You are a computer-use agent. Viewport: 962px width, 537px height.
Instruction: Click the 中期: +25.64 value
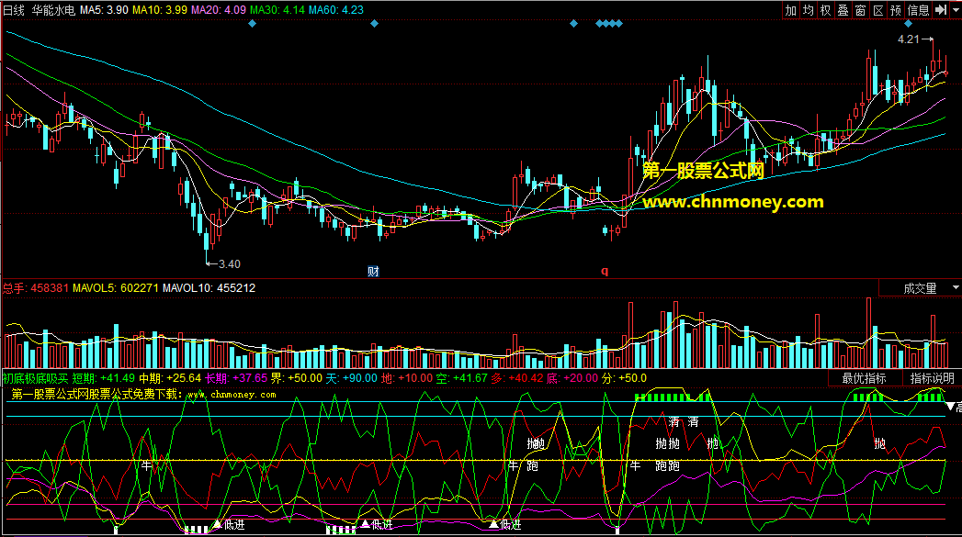(x=170, y=378)
